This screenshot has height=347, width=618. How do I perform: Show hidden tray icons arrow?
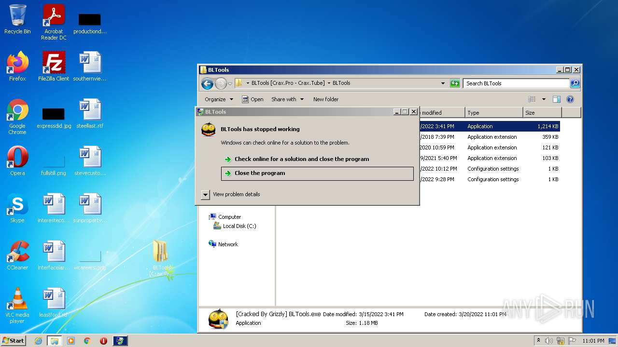tap(538, 341)
